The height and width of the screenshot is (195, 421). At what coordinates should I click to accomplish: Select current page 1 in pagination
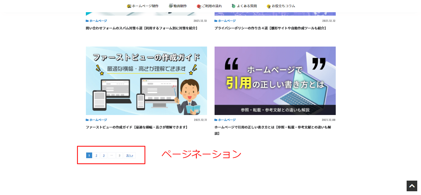(x=89, y=155)
